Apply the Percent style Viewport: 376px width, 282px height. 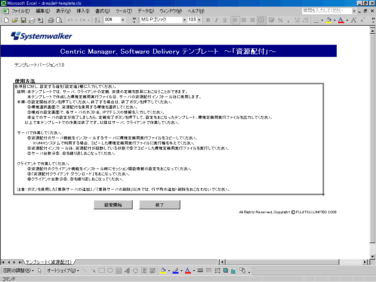280,20
